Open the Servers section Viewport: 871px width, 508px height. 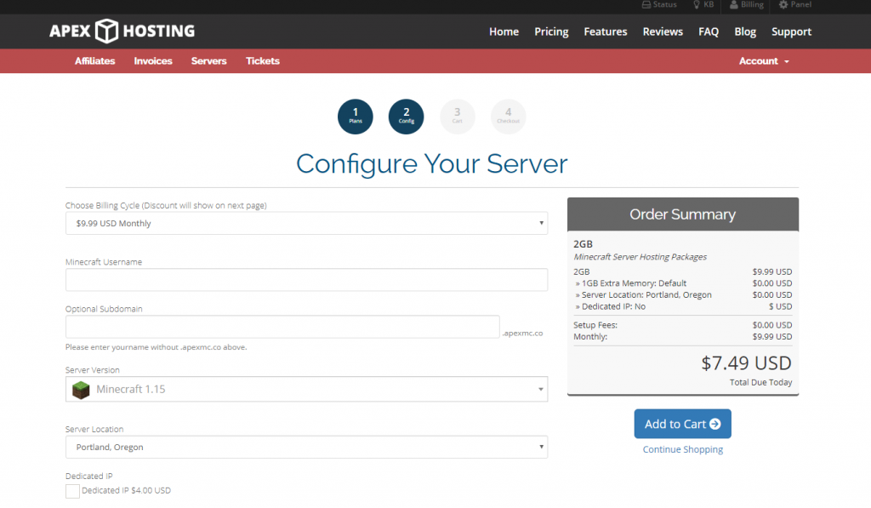pos(209,61)
